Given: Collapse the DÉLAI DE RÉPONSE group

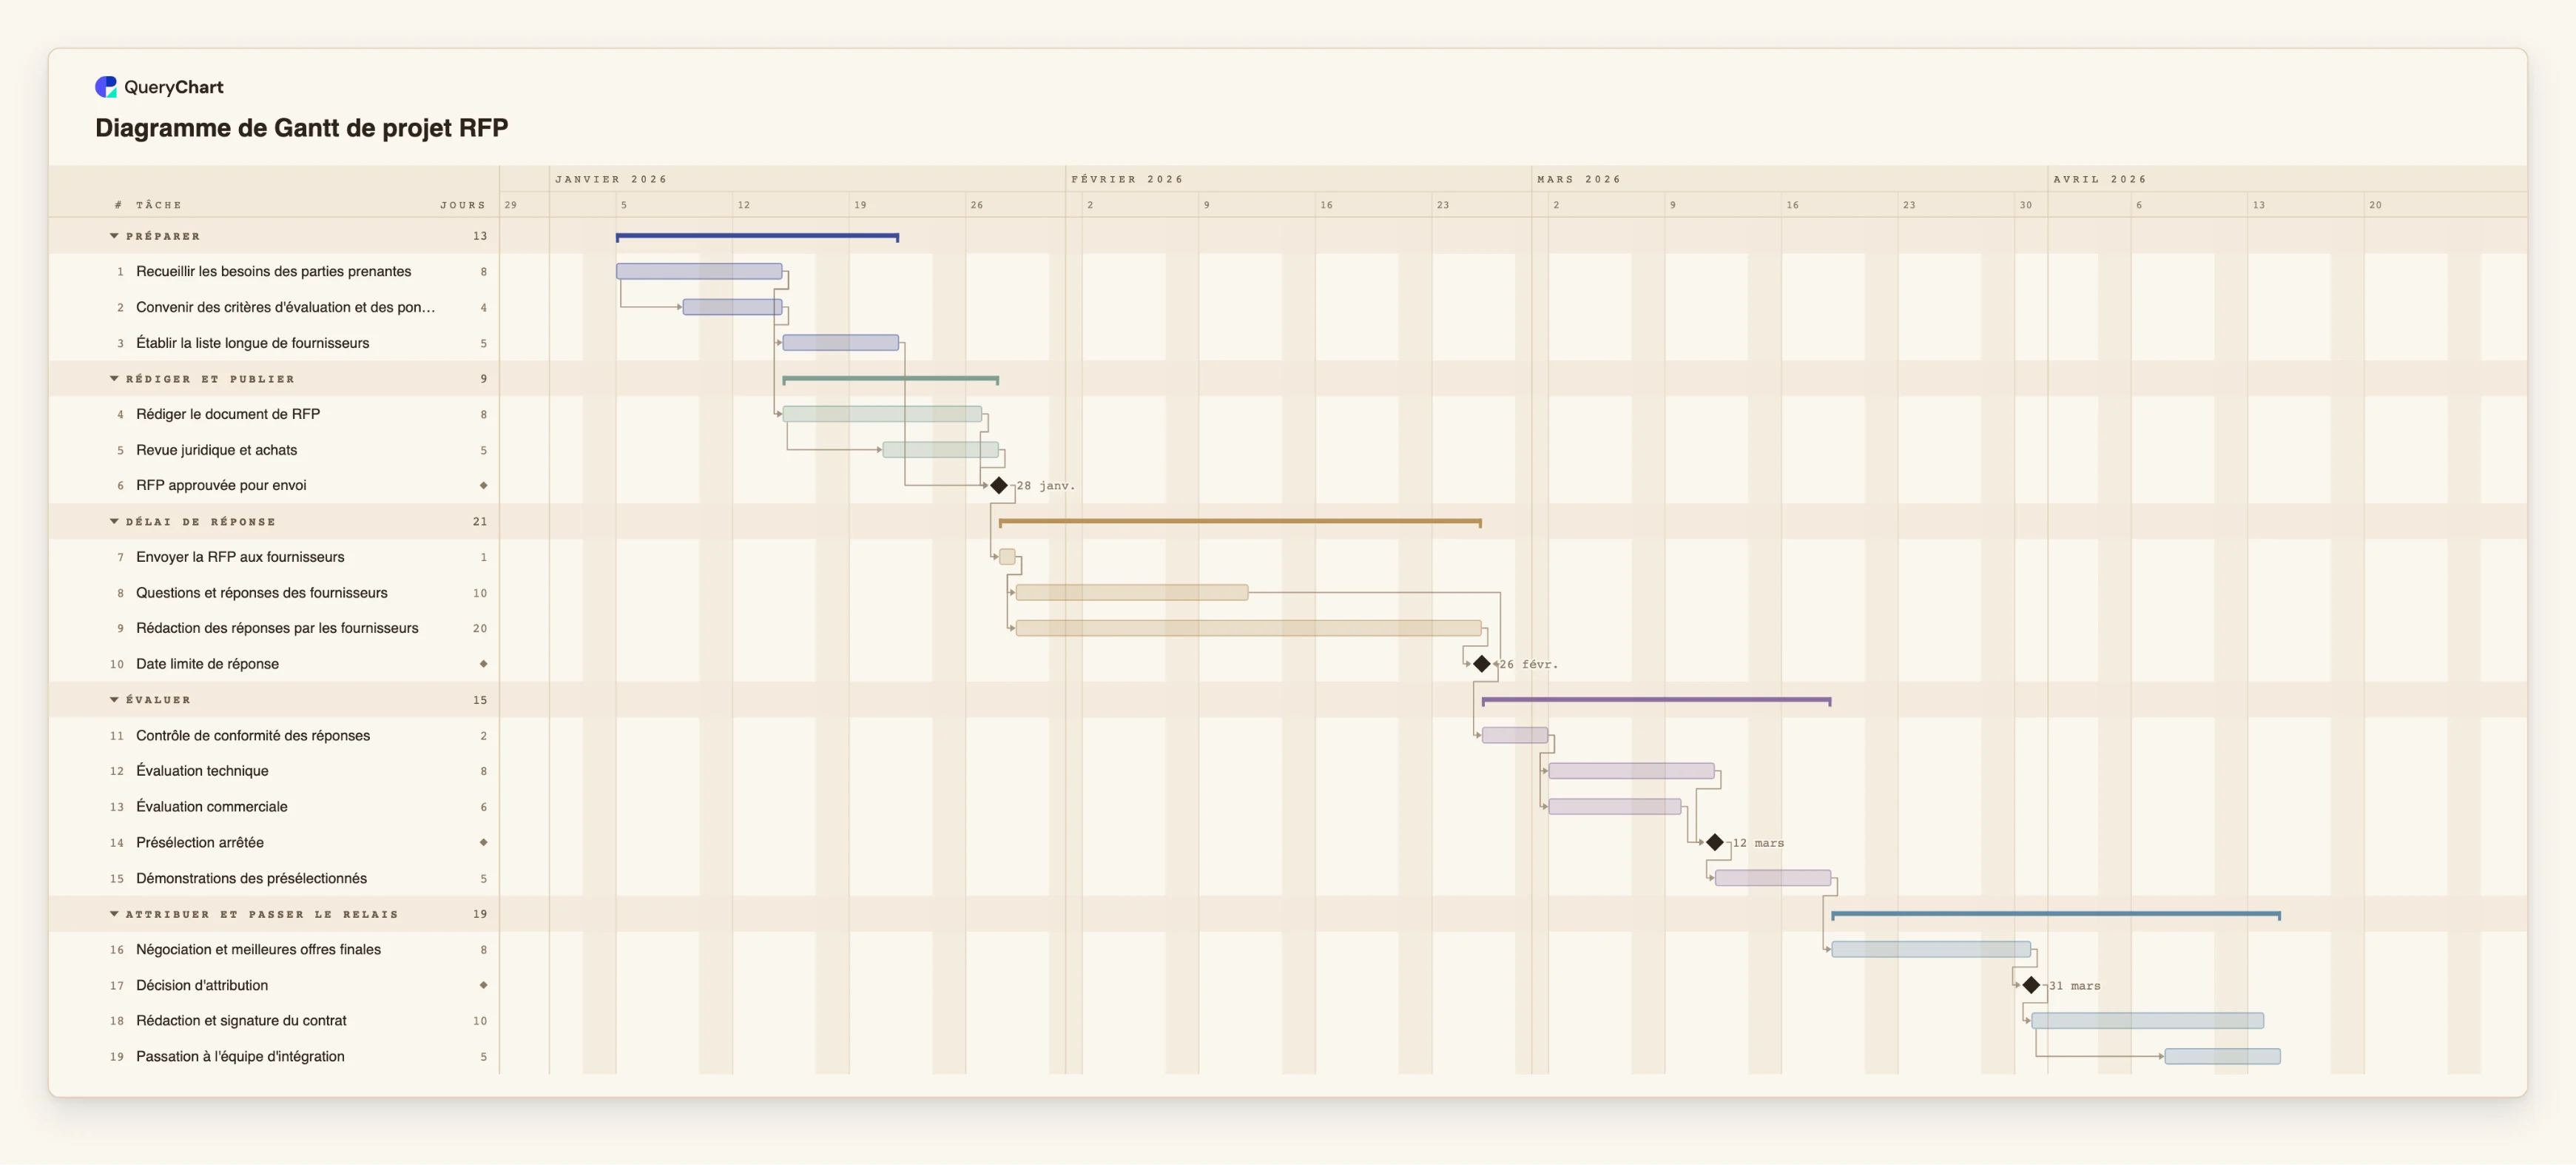Looking at the screenshot, I should click(114, 522).
